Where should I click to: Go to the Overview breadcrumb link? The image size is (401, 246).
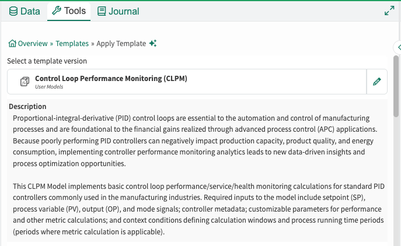pyautogui.click(x=33, y=43)
